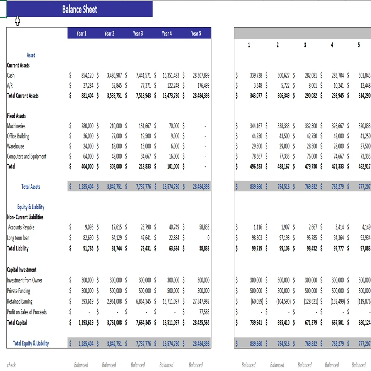Click the Machineries row label
371x371 pixels.
click(16, 126)
